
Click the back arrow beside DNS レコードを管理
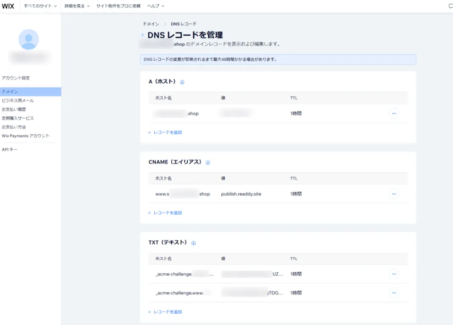(x=143, y=35)
